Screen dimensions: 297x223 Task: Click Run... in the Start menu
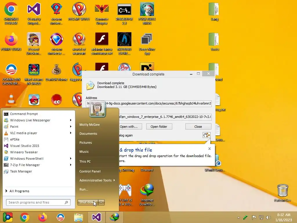(84, 189)
